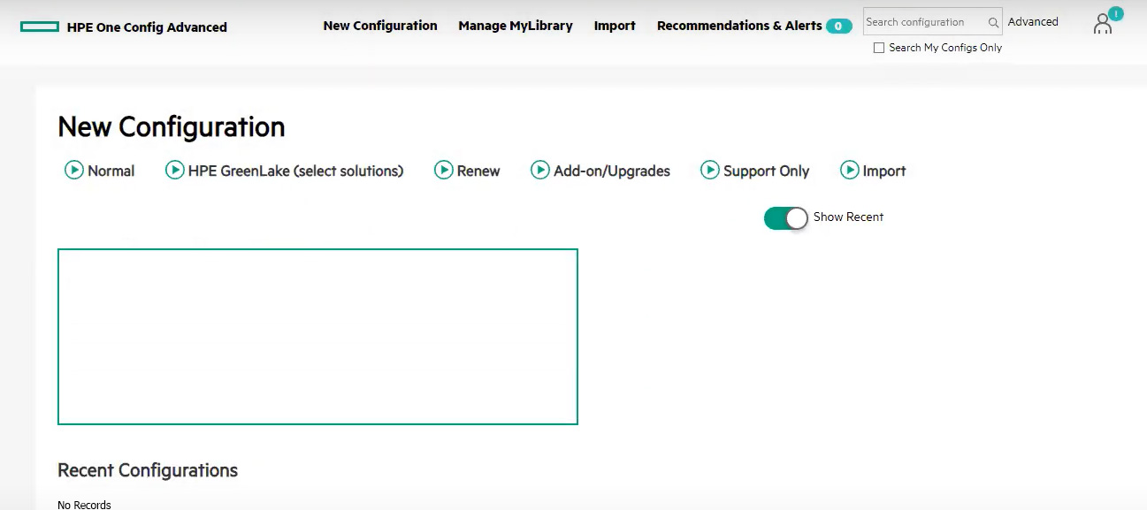
Task: Click the play icon beside the Import option
Action: click(x=850, y=170)
